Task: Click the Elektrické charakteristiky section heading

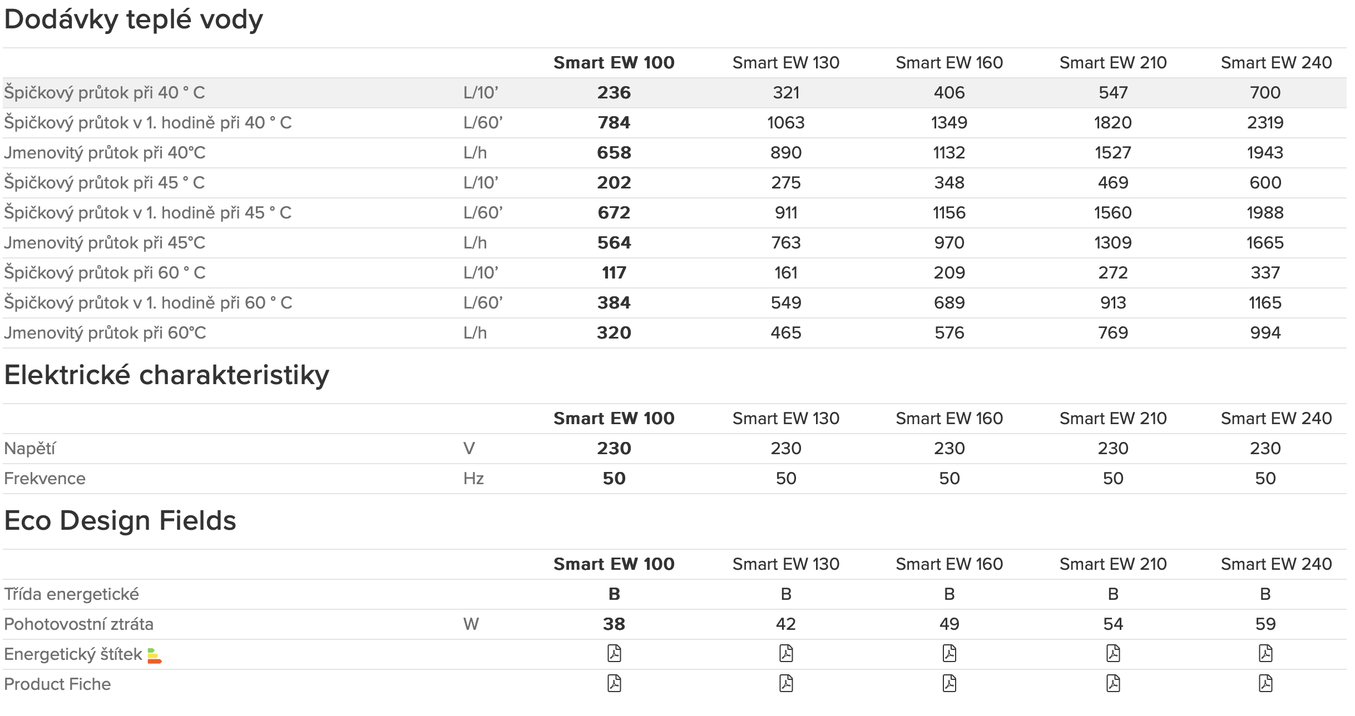Action: click(x=166, y=375)
